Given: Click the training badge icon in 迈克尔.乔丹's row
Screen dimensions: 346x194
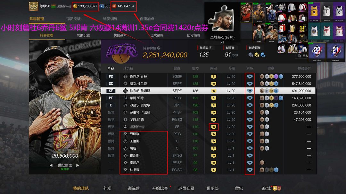Looking at the screenshot, I should coord(250,77).
